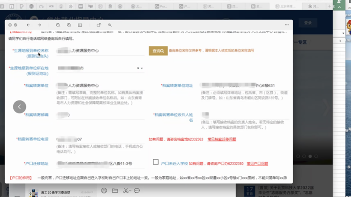Open the emoji picker in chat window
This screenshot has height=197, width=351.
coord(104,190)
